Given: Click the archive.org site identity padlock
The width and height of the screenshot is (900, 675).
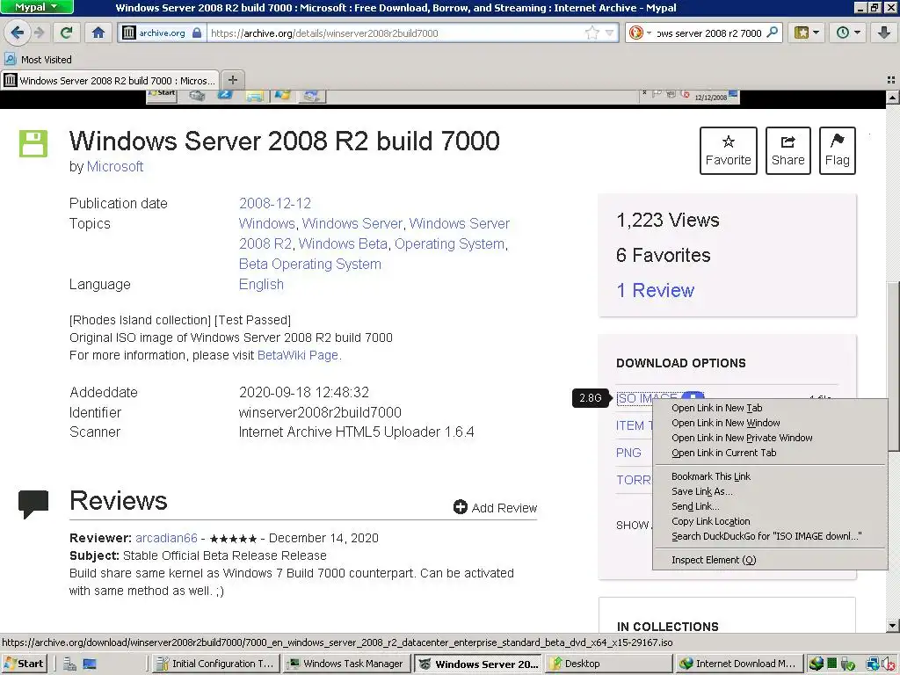Looking at the screenshot, I should (197, 33).
